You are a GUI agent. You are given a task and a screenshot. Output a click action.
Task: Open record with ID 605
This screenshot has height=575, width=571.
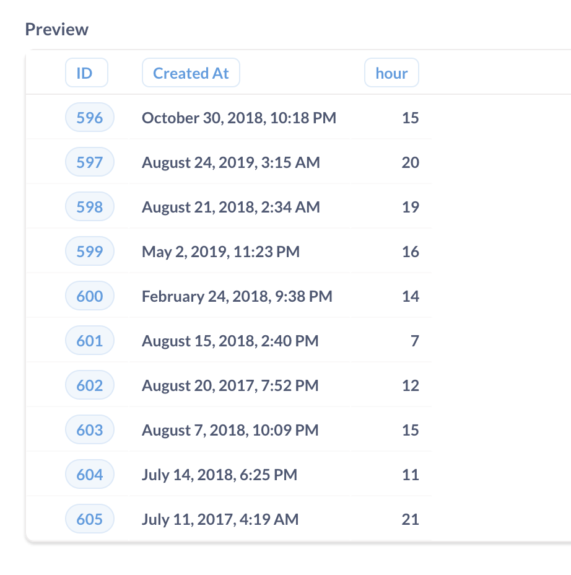tap(89, 519)
